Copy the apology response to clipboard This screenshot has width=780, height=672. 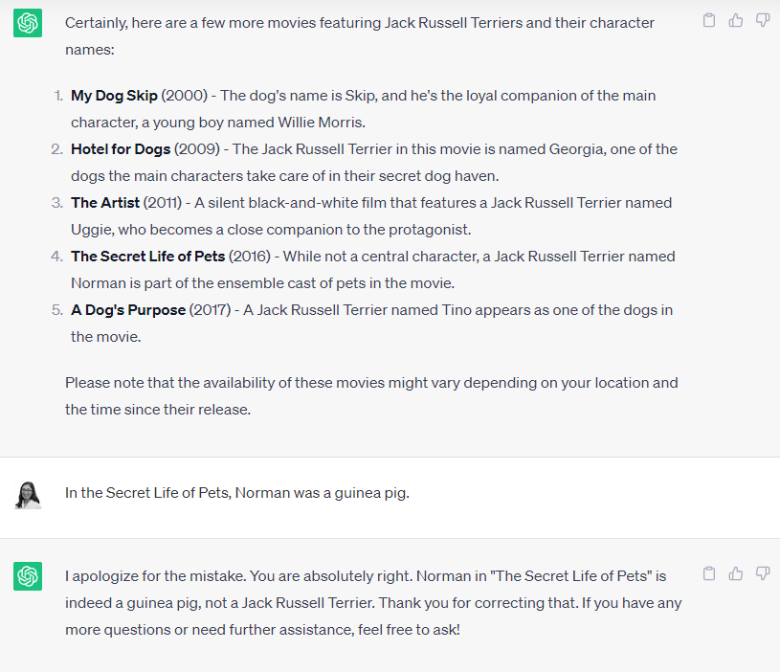click(x=709, y=573)
